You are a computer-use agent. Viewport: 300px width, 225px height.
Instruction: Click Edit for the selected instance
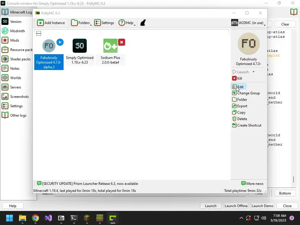(x=238, y=87)
